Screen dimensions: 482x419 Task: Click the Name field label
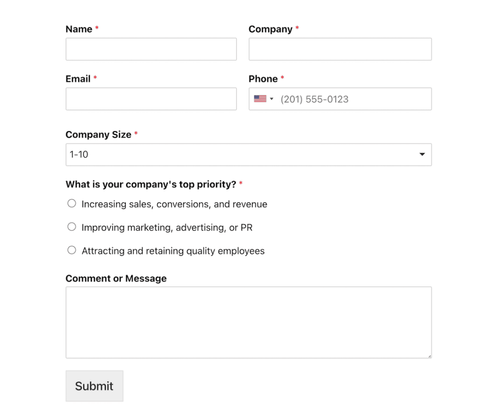click(x=79, y=29)
